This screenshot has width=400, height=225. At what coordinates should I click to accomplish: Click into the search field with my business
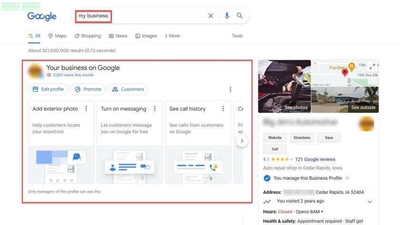point(143,16)
